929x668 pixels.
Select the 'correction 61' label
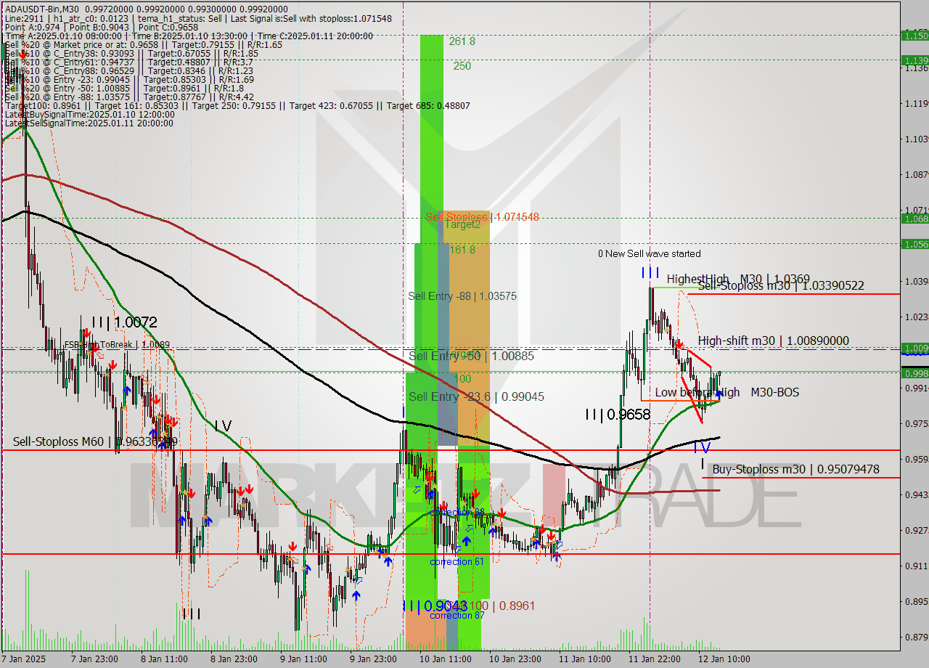[x=457, y=562]
